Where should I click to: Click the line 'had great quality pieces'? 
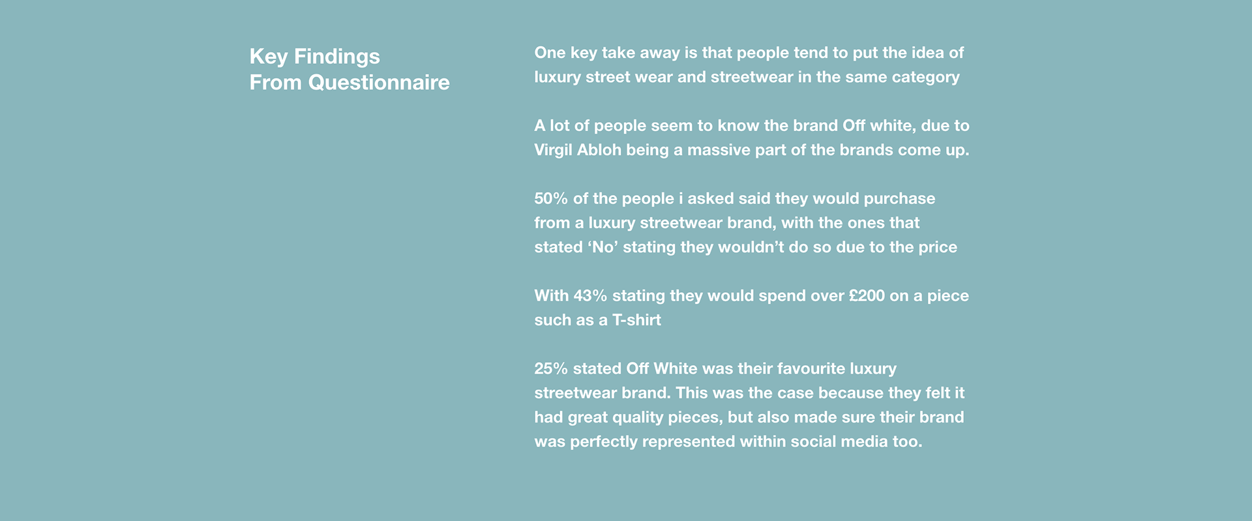[749, 417]
